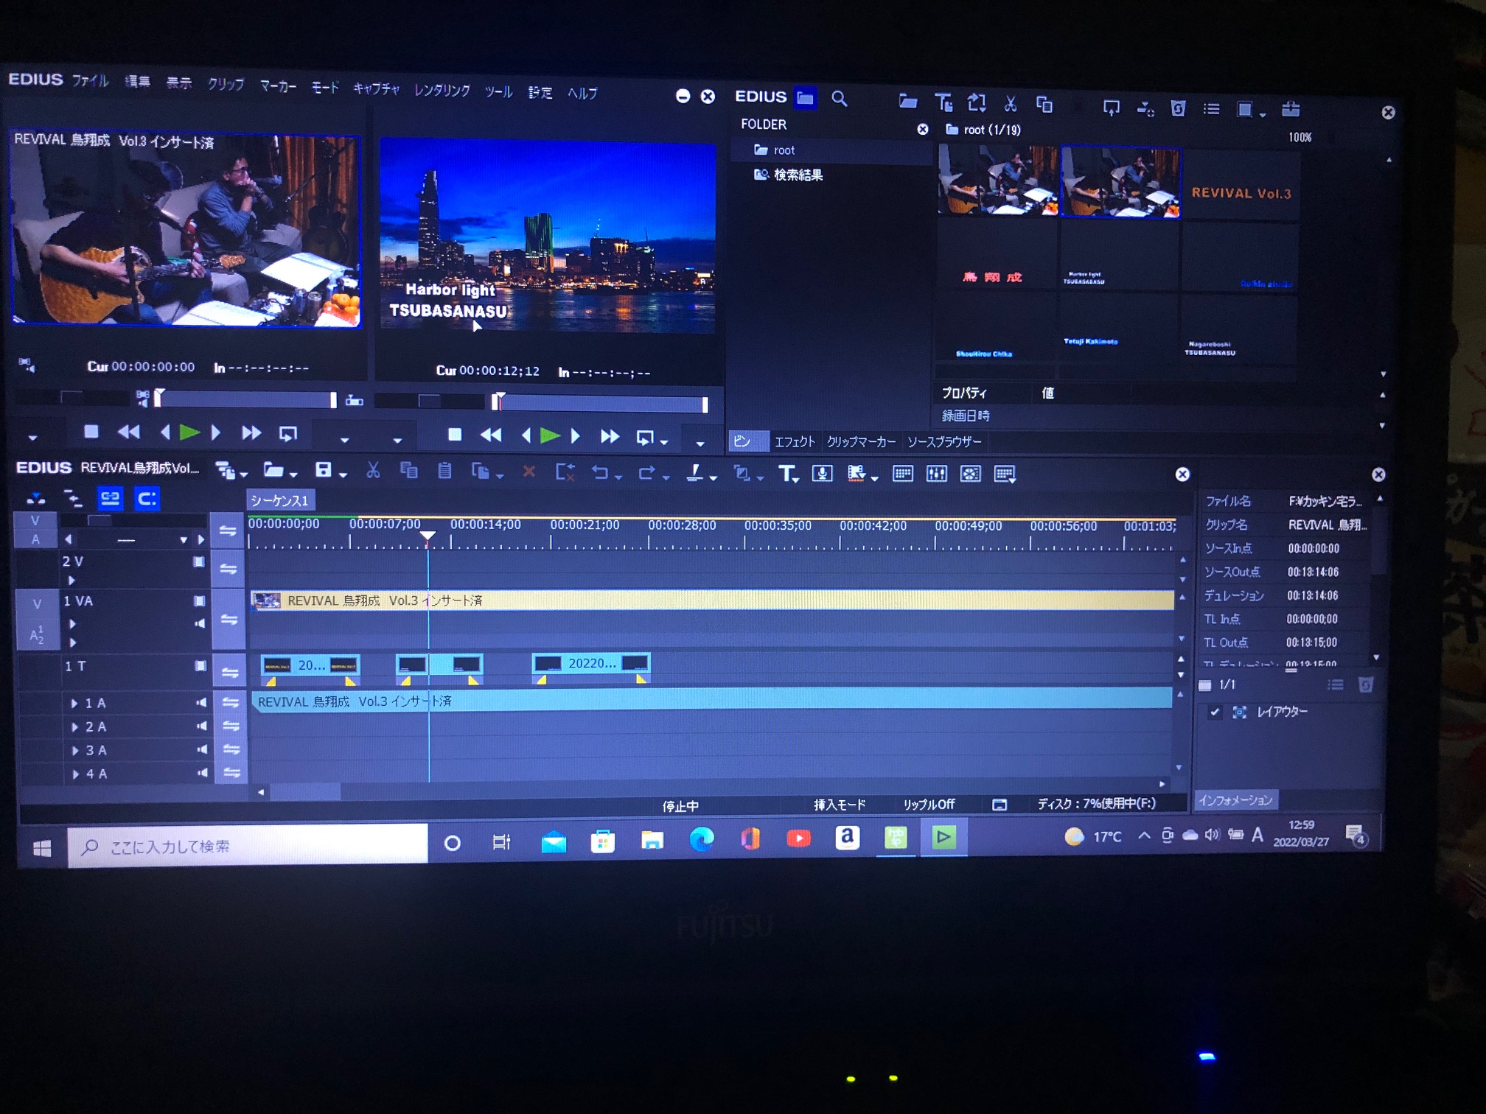Click the Copy icon in timeline toolbar
Screen dimensions: 1486x1114
pos(409,472)
